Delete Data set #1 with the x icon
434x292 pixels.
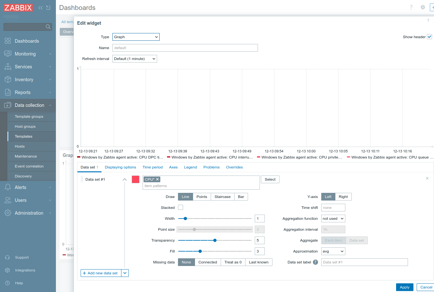(427, 178)
